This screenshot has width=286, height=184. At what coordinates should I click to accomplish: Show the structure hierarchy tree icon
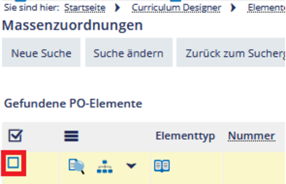104,167
